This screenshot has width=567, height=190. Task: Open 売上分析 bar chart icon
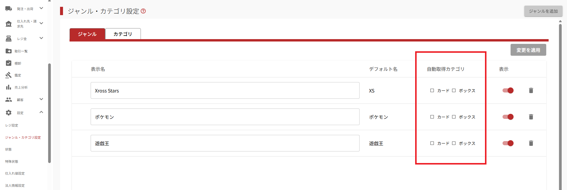9,87
